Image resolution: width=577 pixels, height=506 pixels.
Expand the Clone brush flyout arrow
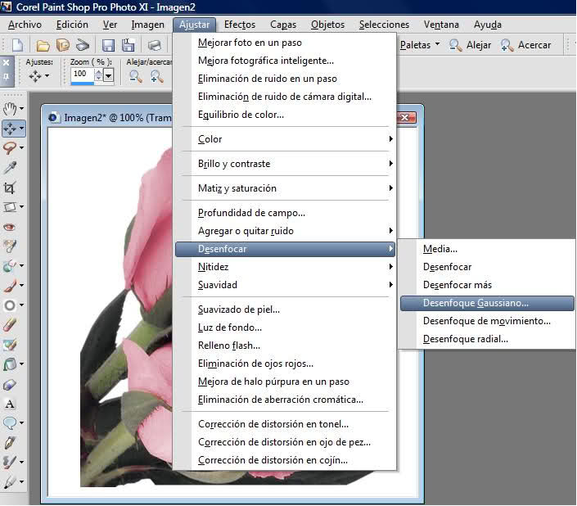pos(22,266)
